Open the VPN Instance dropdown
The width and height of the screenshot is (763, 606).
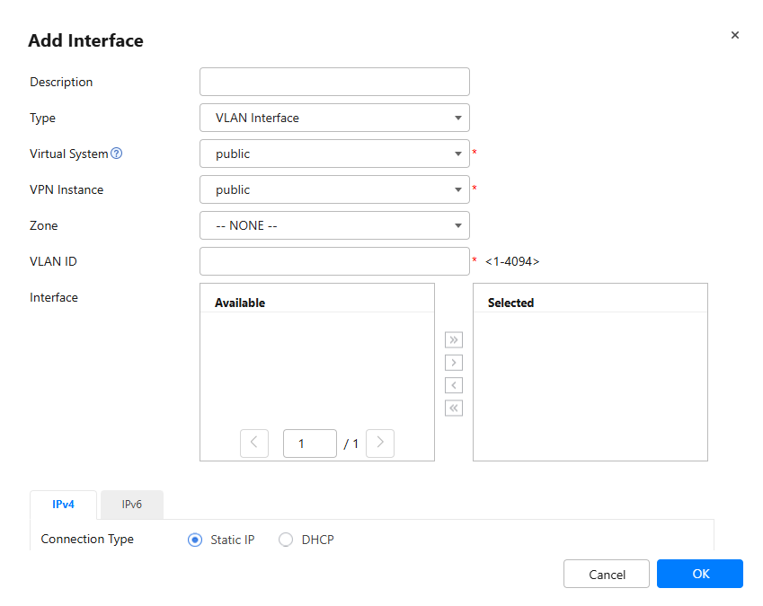point(334,189)
